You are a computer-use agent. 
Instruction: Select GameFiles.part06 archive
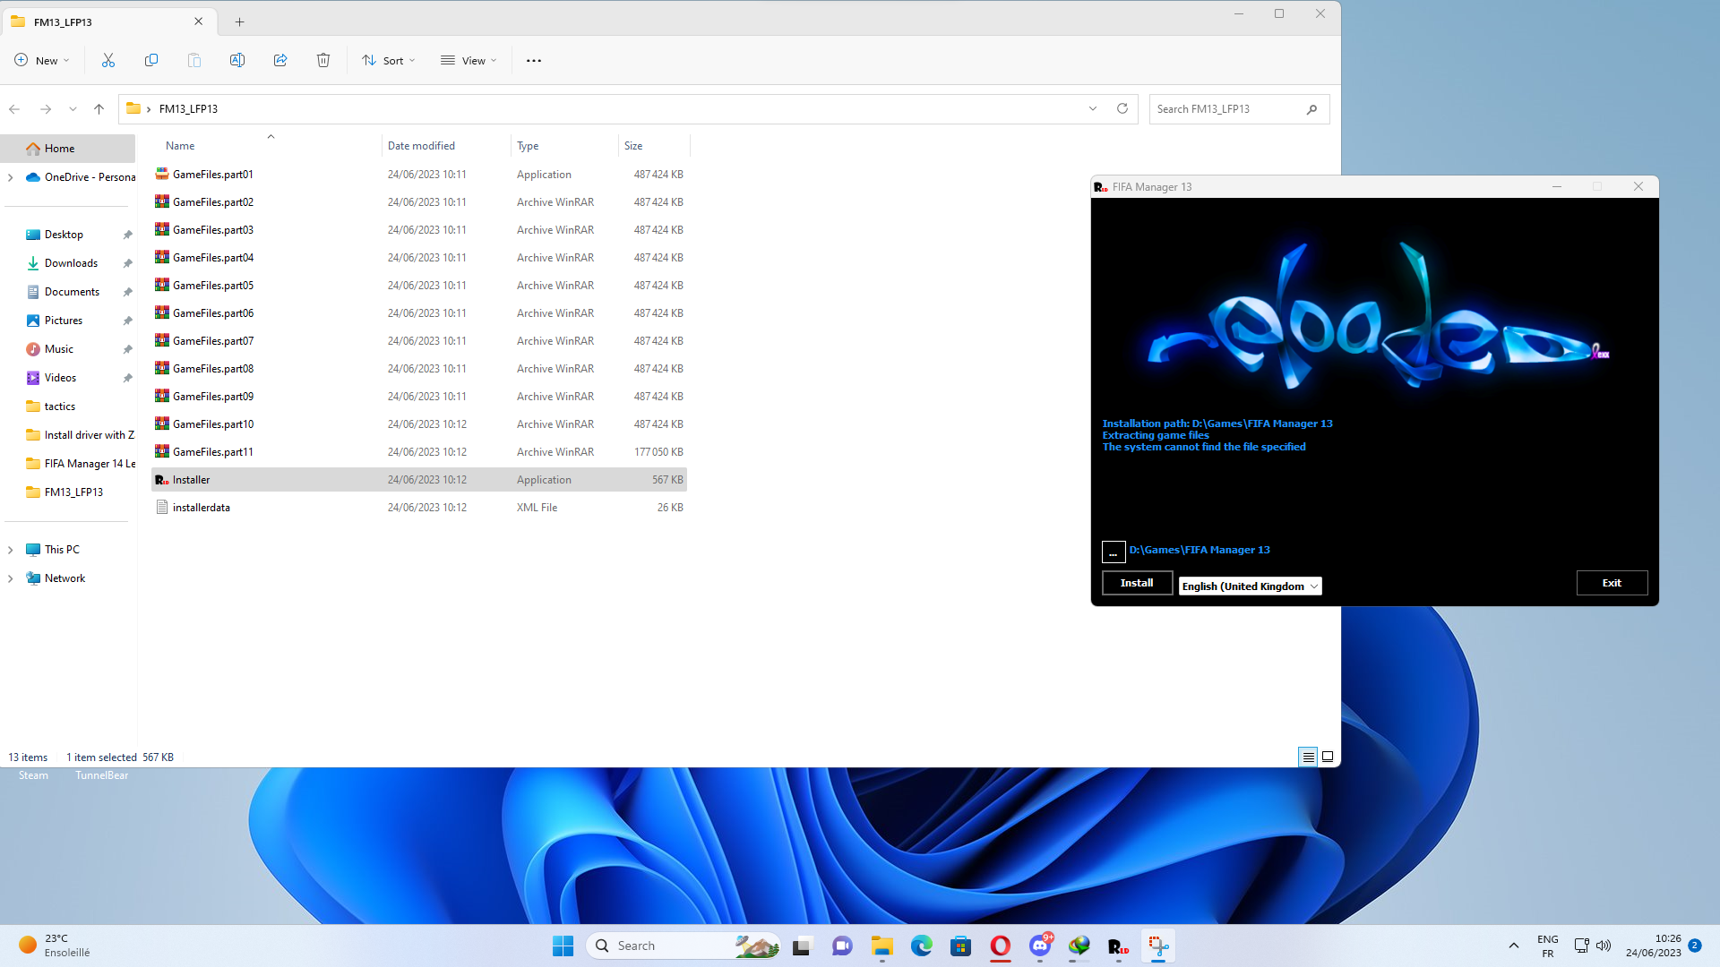[x=419, y=313]
